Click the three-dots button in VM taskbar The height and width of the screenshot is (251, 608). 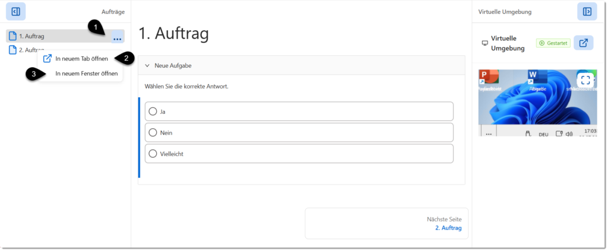(x=489, y=134)
